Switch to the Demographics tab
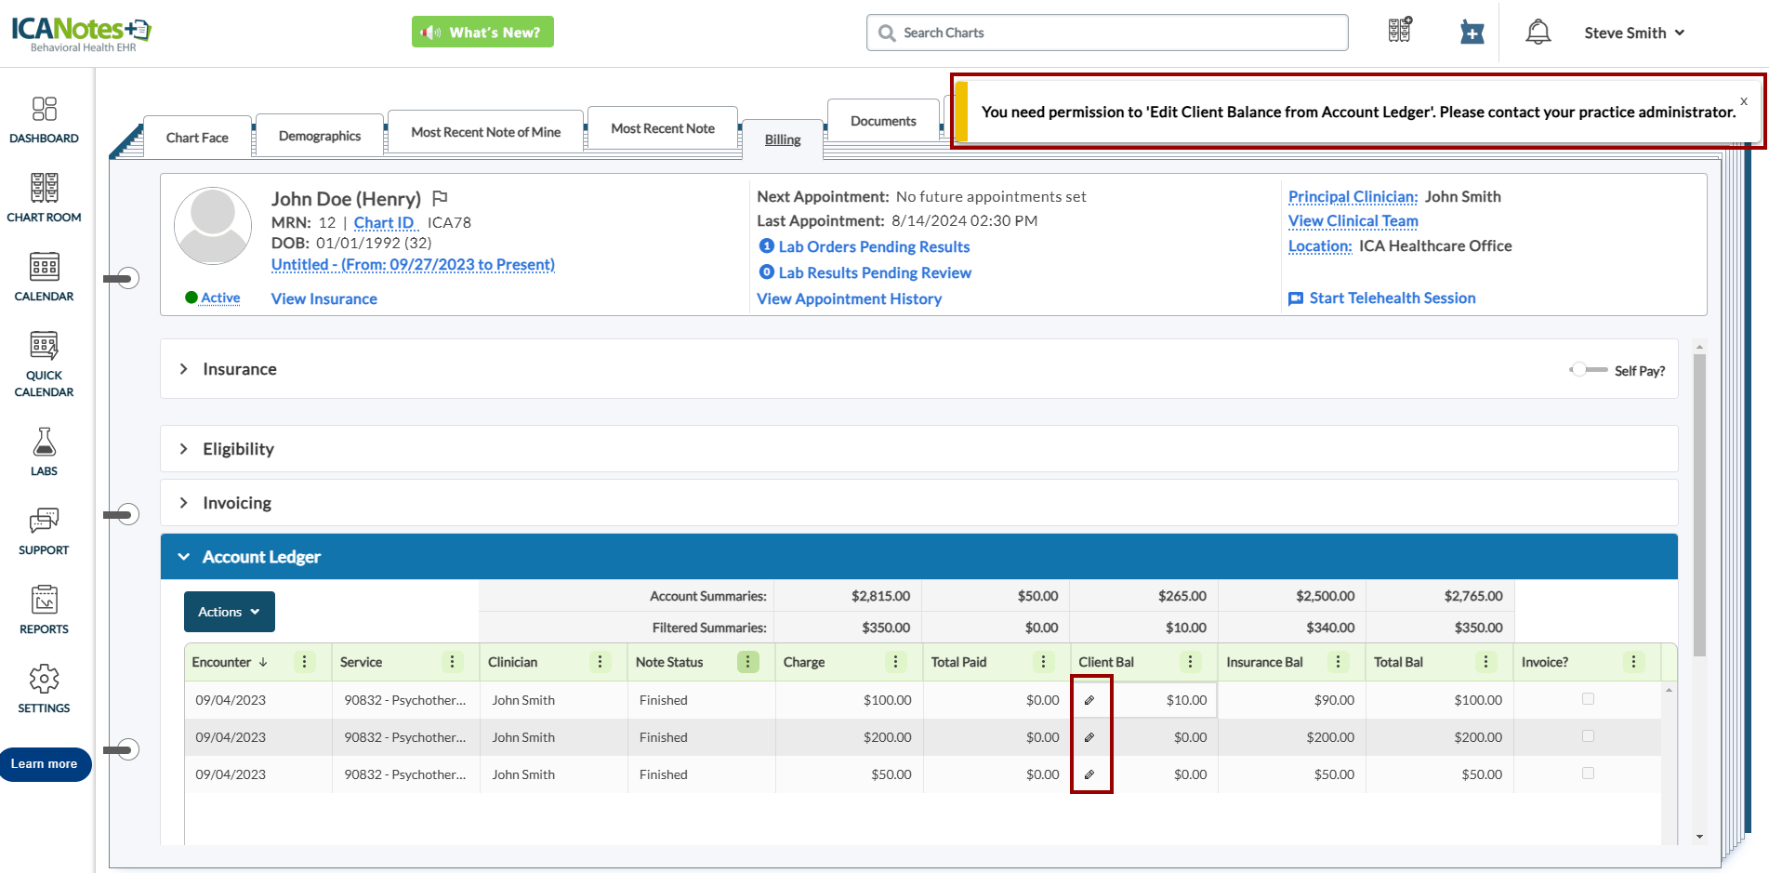This screenshot has height=873, width=1769. 319,136
